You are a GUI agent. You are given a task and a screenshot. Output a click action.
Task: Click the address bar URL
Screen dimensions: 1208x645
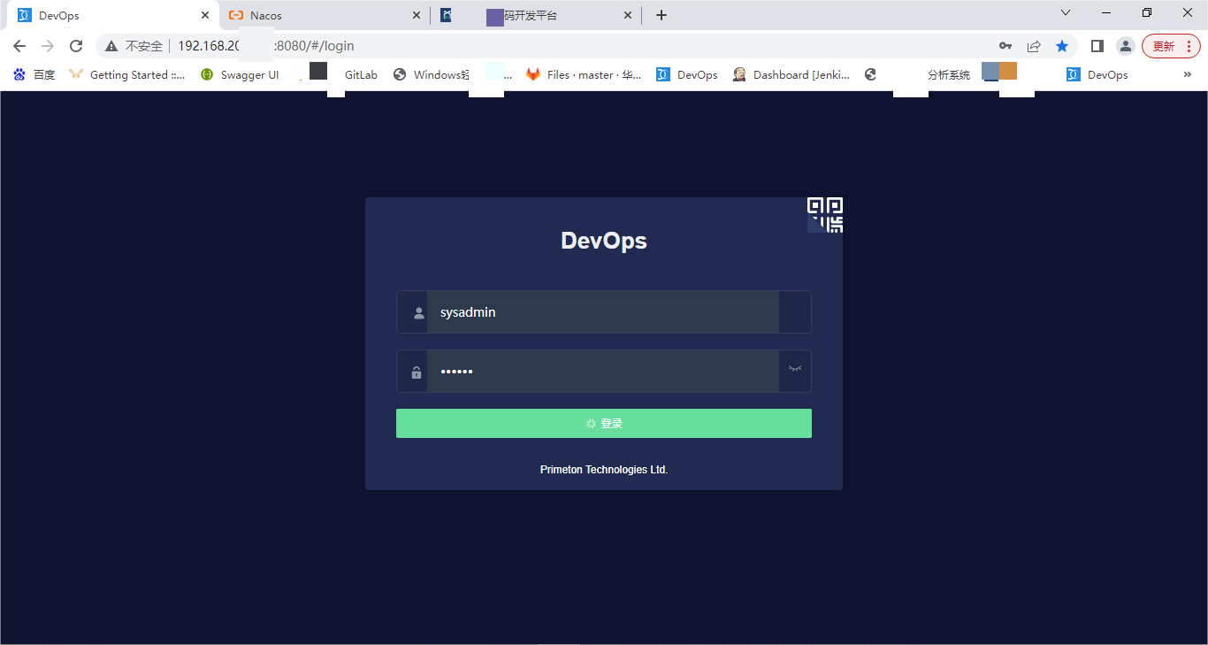266,46
